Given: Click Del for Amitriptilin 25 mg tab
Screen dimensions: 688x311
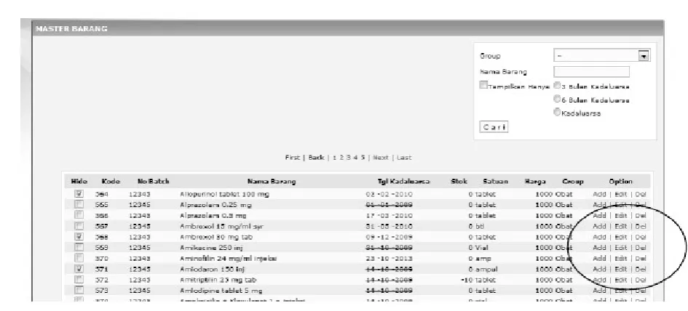Looking at the screenshot, I should point(641,280).
